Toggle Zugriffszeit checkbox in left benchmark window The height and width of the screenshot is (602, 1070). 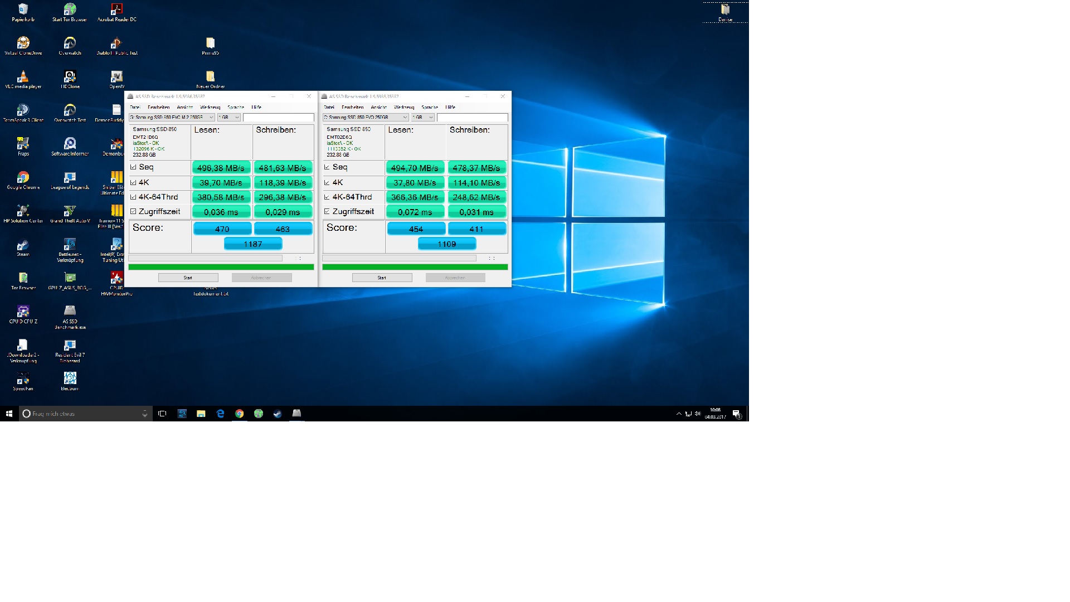[133, 212]
